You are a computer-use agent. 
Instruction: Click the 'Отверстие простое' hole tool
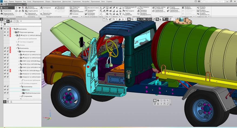(76, 8)
